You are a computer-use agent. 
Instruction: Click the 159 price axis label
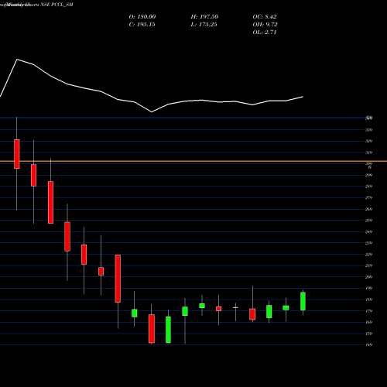pyautogui.click(x=368, y=334)
